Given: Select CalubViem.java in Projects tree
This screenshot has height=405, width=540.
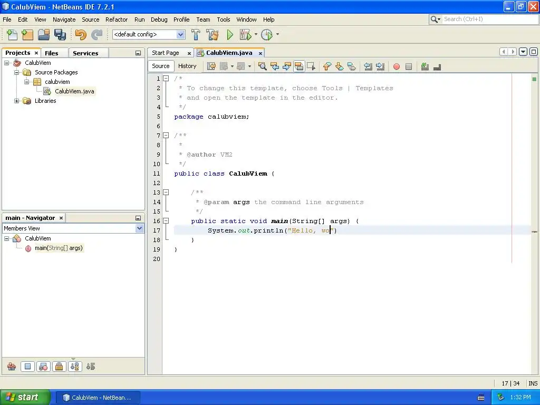Looking at the screenshot, I should coord(74,91).
